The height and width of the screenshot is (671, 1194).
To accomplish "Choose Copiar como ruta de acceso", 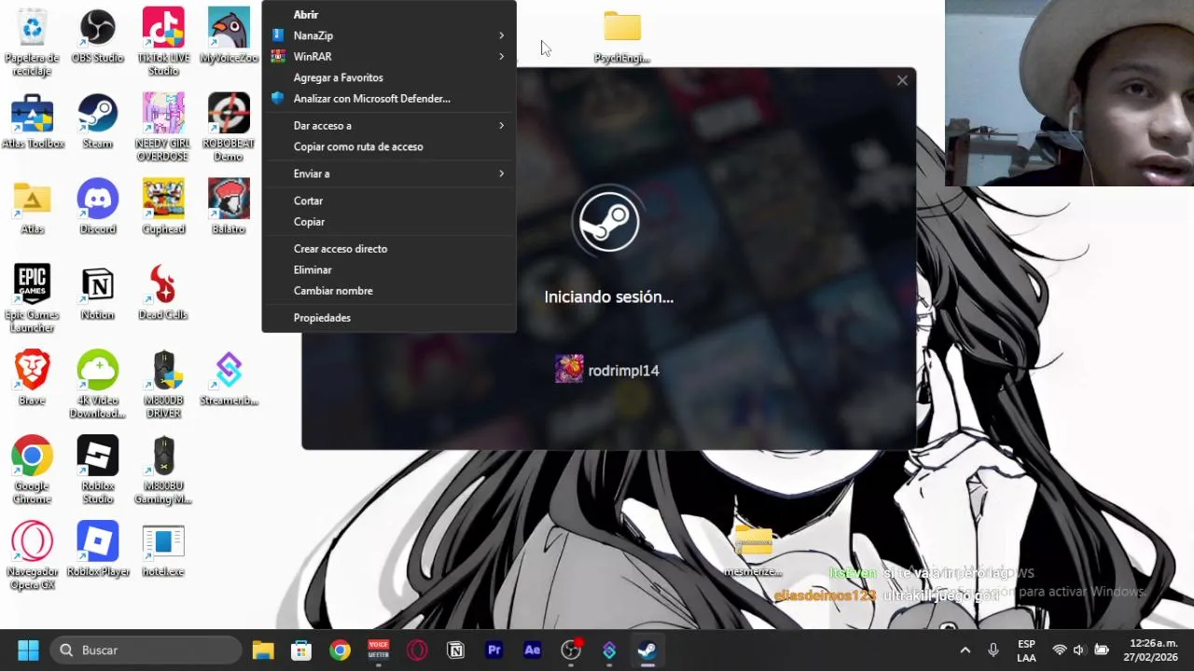I will 389,146.
